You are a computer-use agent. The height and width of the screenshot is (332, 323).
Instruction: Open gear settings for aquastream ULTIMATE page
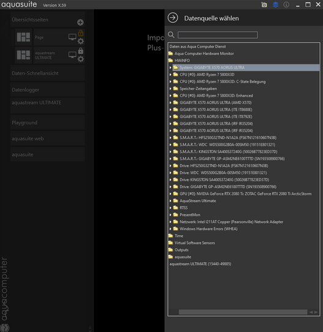(x=81, y=59)
